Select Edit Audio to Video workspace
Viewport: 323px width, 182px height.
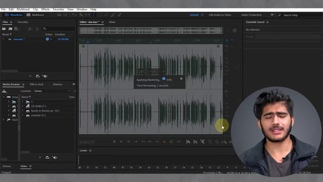click(220, 15)
